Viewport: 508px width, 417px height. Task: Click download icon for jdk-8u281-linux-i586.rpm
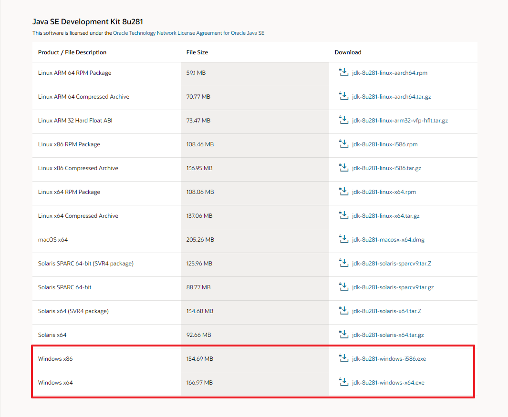343,143
